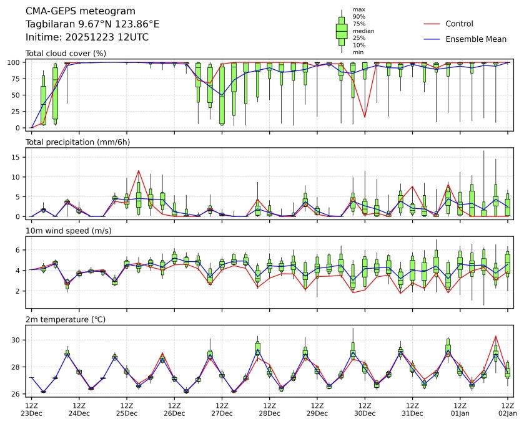524x424 pixels.
Task: Click the boxplot legend symbol
Action: [x=342, y=31]
